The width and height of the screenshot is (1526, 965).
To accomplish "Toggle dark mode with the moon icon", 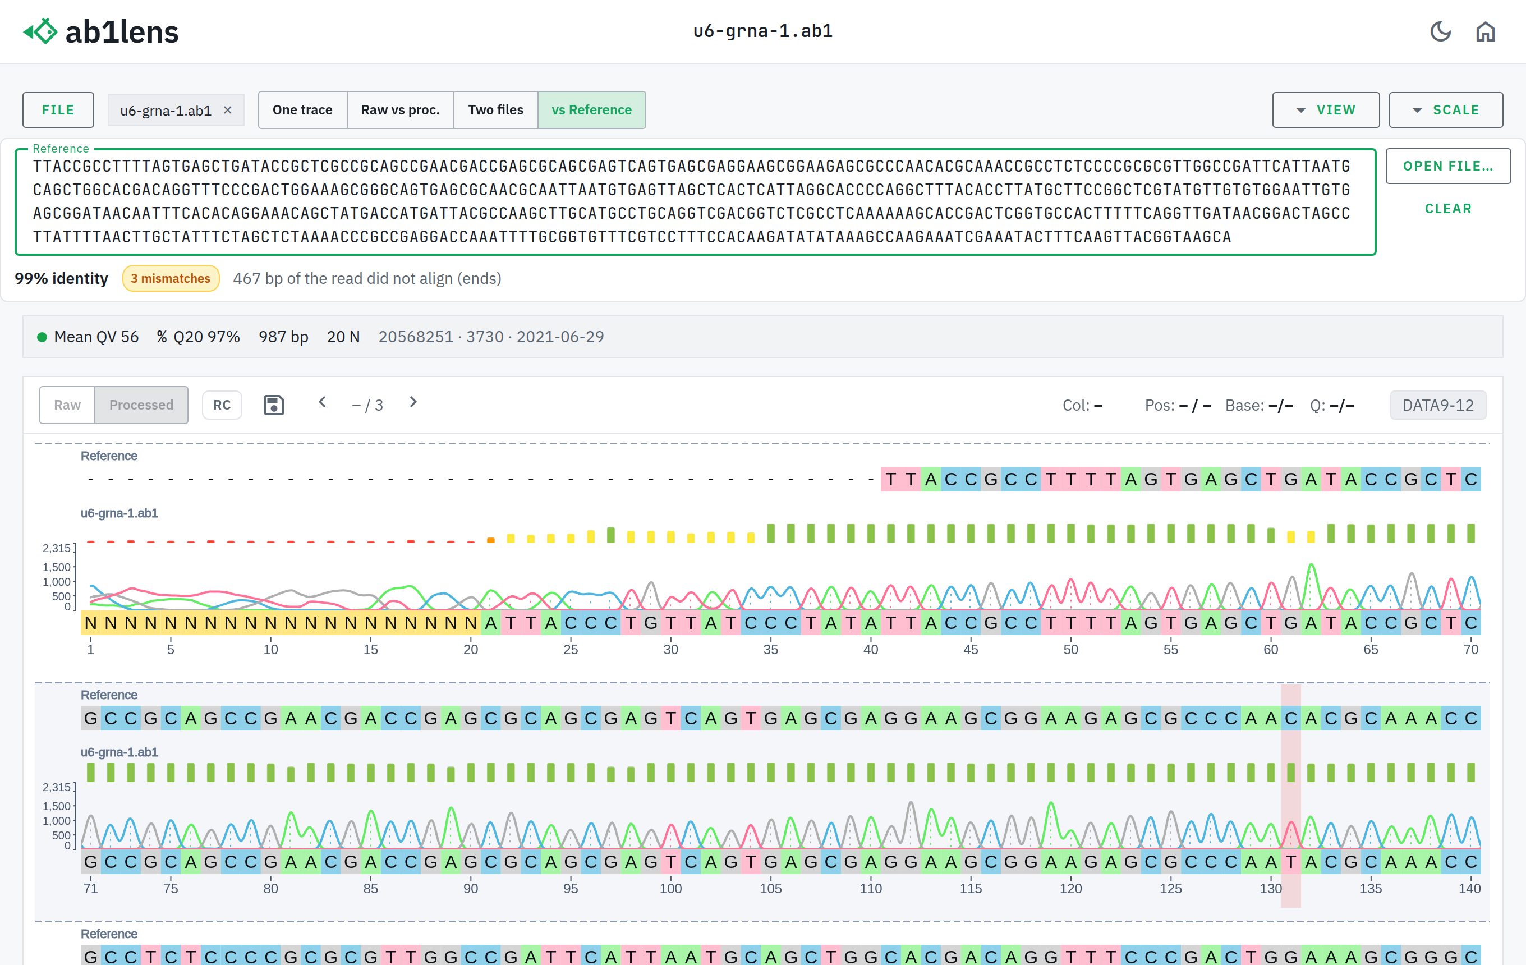I will click(x=1441, y=31).
